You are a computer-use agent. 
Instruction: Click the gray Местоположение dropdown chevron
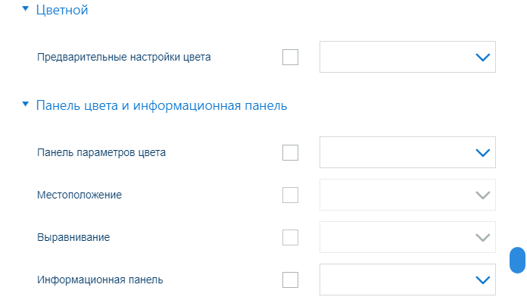coord(482,195)
